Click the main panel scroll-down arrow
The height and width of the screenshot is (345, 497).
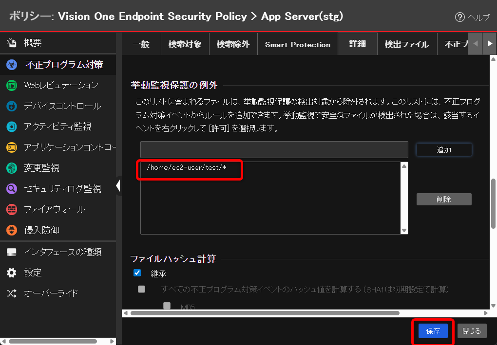(x=493, y=306)
